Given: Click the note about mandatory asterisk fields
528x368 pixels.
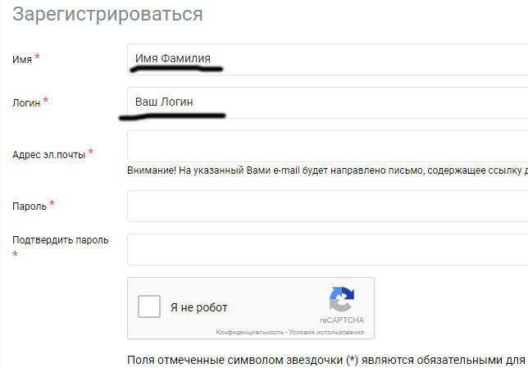Looking at the screenshot, I should pos(328,361).
